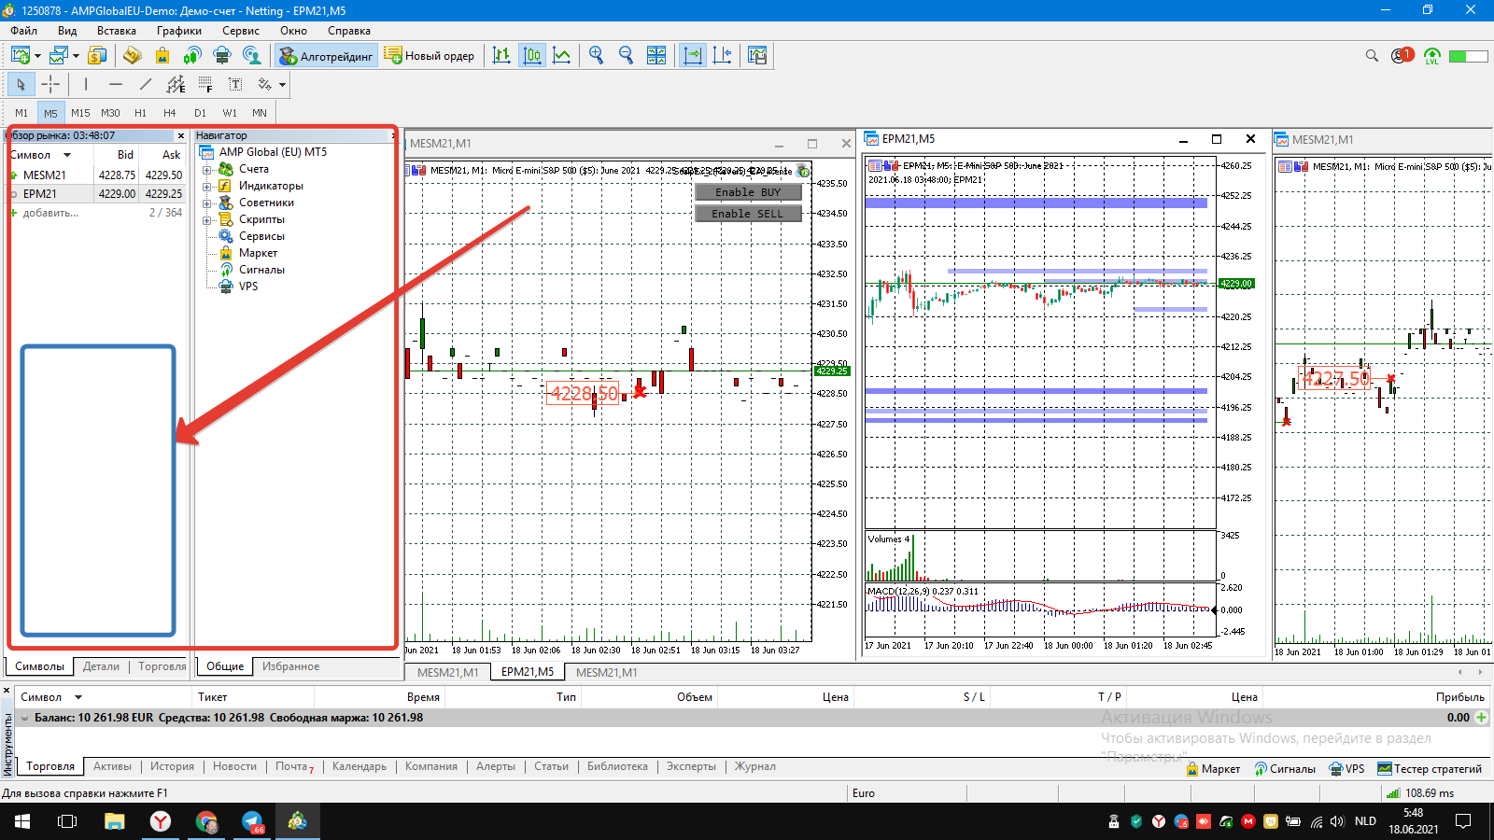Open File Explorer from the taskbar

coord(114,821)
